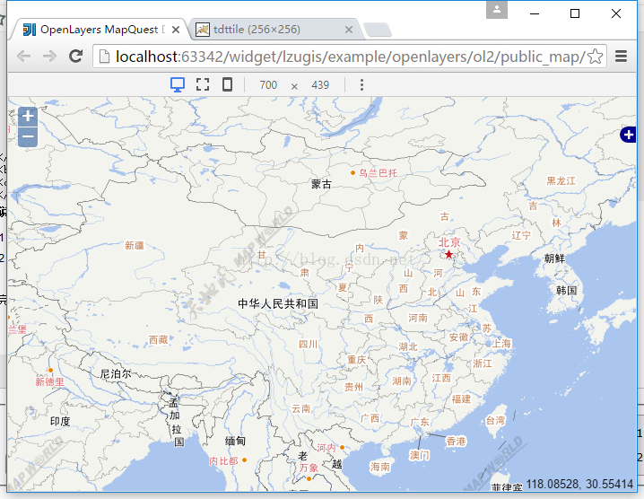644x499 pixels.
Task: Click the 新疆 province label
Action: point(135,246)
